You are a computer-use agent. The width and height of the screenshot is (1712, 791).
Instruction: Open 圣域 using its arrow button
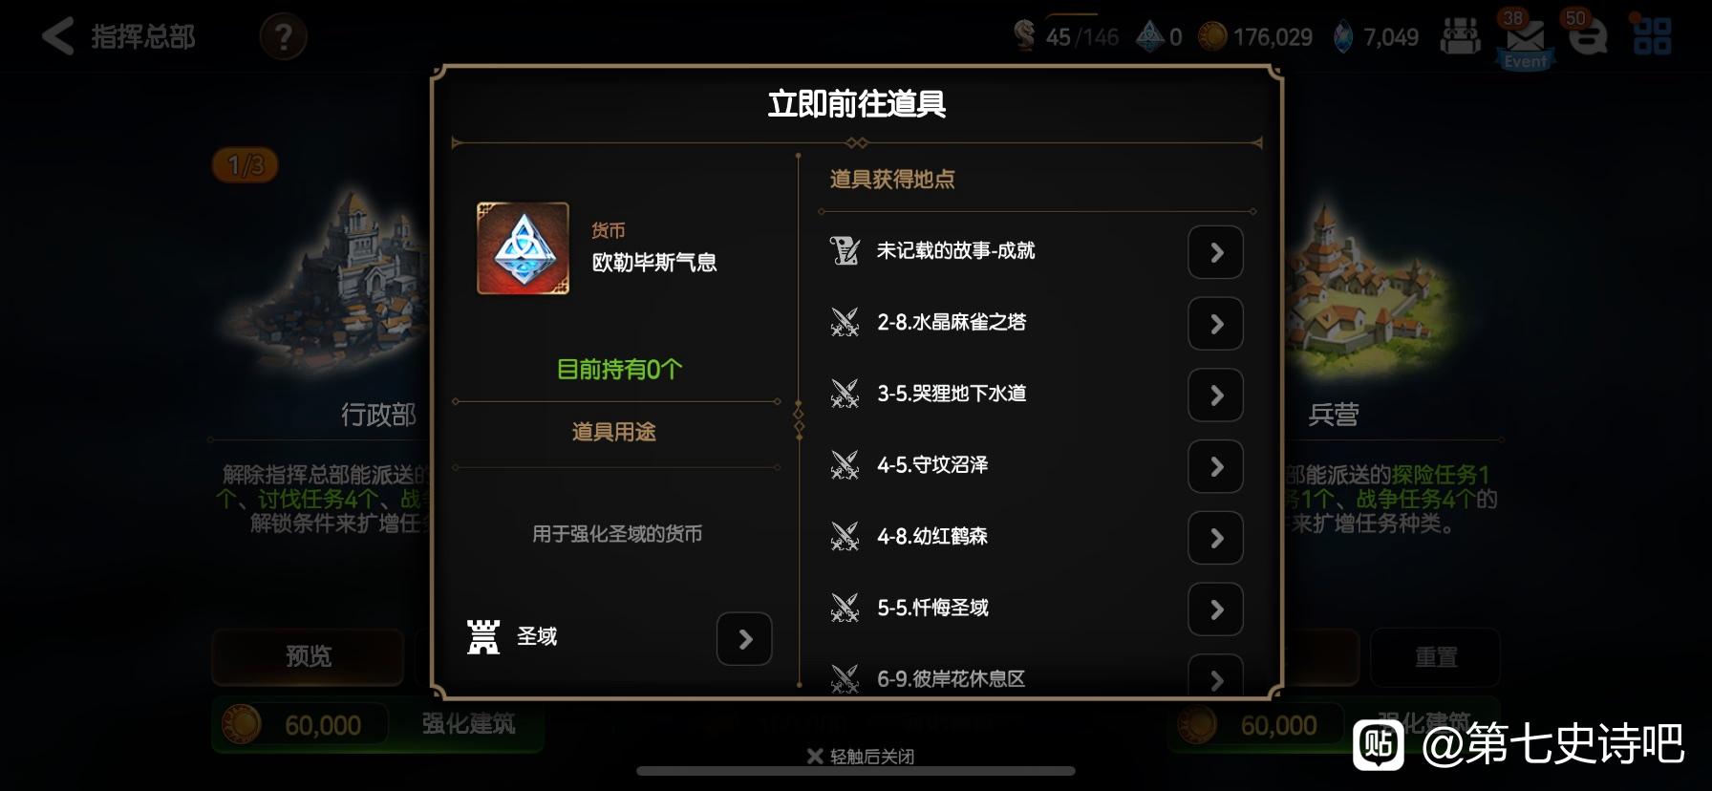pyautogui.click(x=744, y=639)
